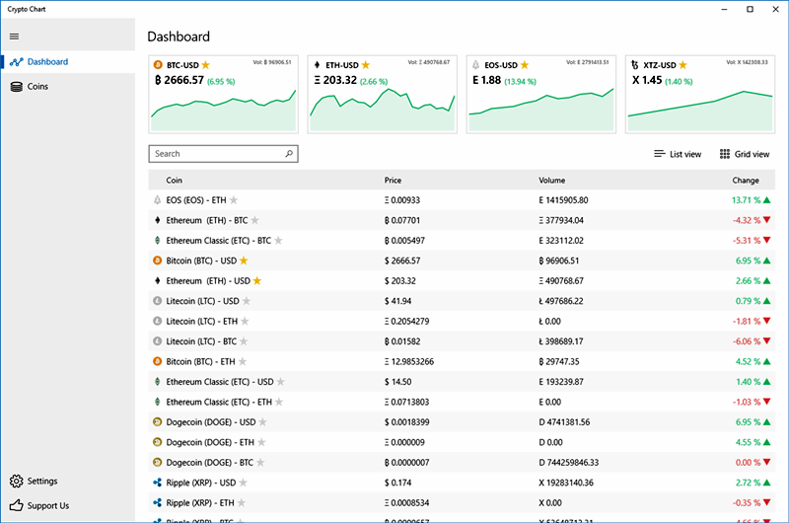Favorite EOS (EOS) - ETH with star
Image resolution: width=789 pixels, height=523 pixels.
[234, 200]
